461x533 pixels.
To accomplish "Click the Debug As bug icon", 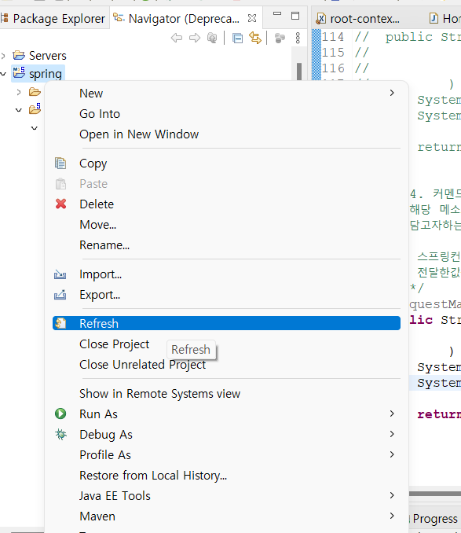I will [x=60, y=435].
